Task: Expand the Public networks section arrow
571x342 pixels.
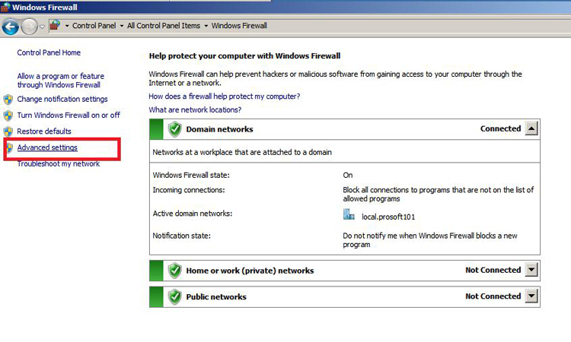Action: click(x=531, y=296)
